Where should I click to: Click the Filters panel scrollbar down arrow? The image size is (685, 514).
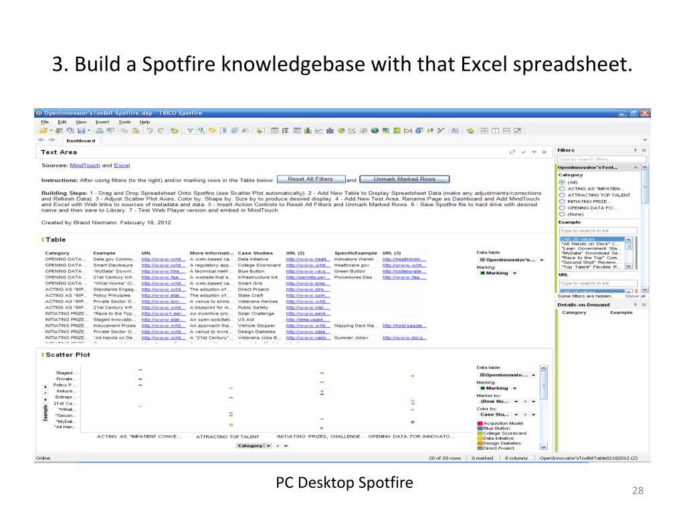click(x=646, y=290)
